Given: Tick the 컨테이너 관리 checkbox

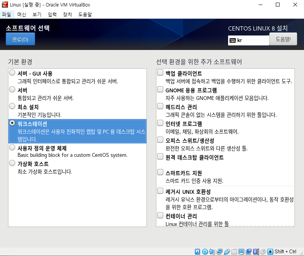Looking at the screenshot, I should click(160, 215).
